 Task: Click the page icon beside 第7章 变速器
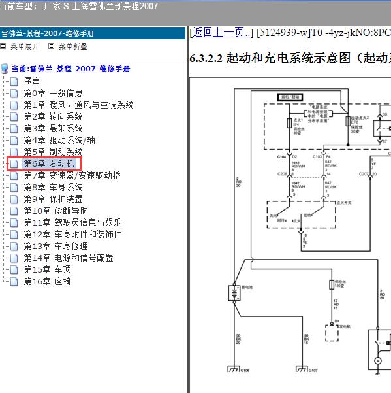click(14, 176)
